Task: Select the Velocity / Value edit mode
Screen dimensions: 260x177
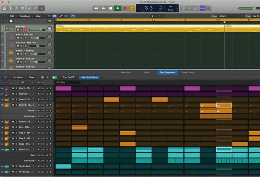Action: click(89, 77)
